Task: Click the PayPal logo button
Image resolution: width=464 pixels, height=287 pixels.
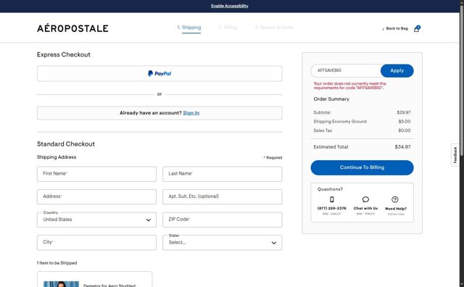Action: pyautogui.click(x=159, y=73)
